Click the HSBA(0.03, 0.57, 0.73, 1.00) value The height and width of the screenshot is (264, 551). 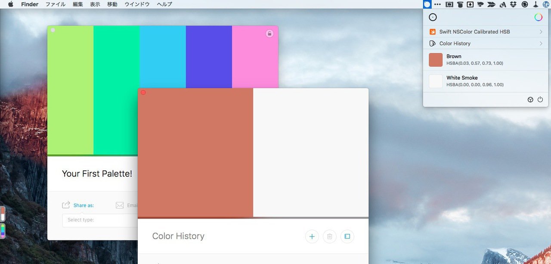coord(475,63)
